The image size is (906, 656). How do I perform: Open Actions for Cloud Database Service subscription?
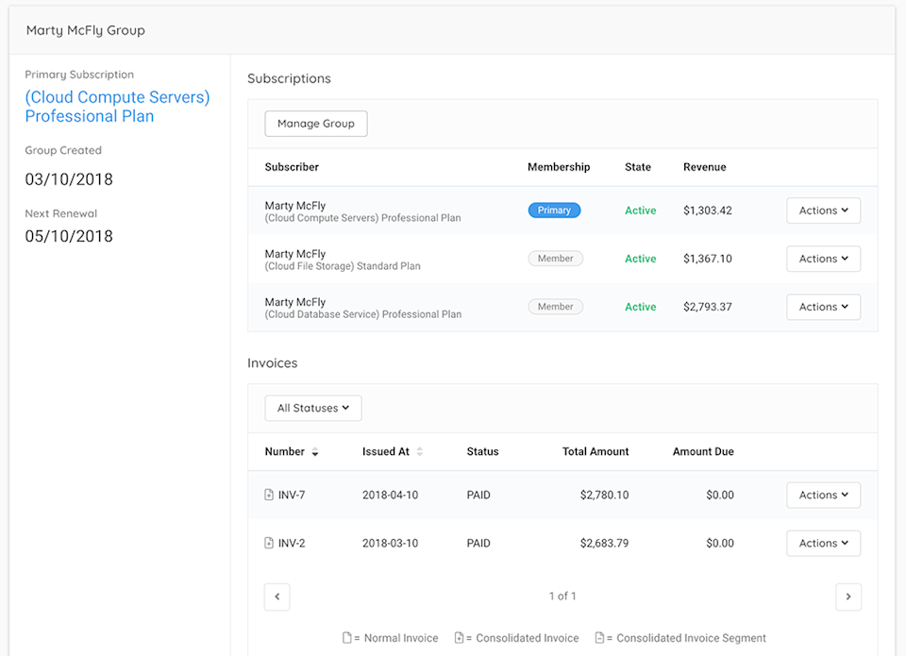tap(823, 307)
